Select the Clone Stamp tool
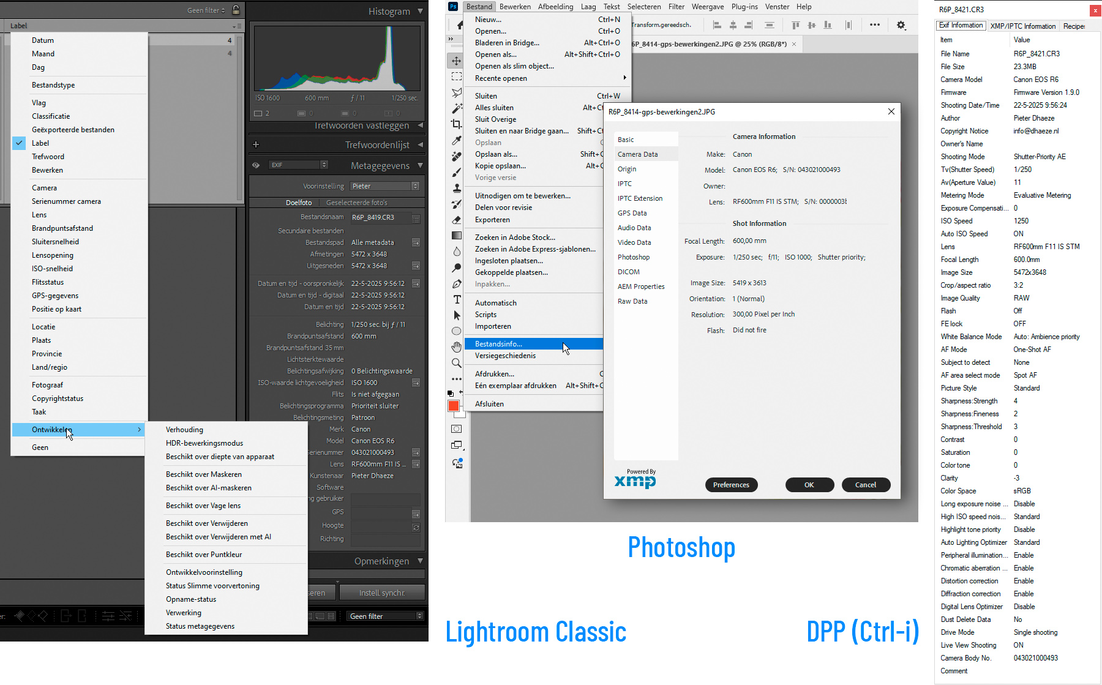Screen dimensions: 1102x685 (x=456, y=188)
